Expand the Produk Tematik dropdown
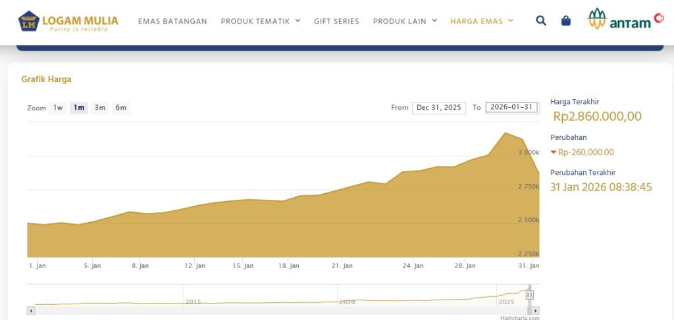 pyautogui.click(x=261, y=21)
